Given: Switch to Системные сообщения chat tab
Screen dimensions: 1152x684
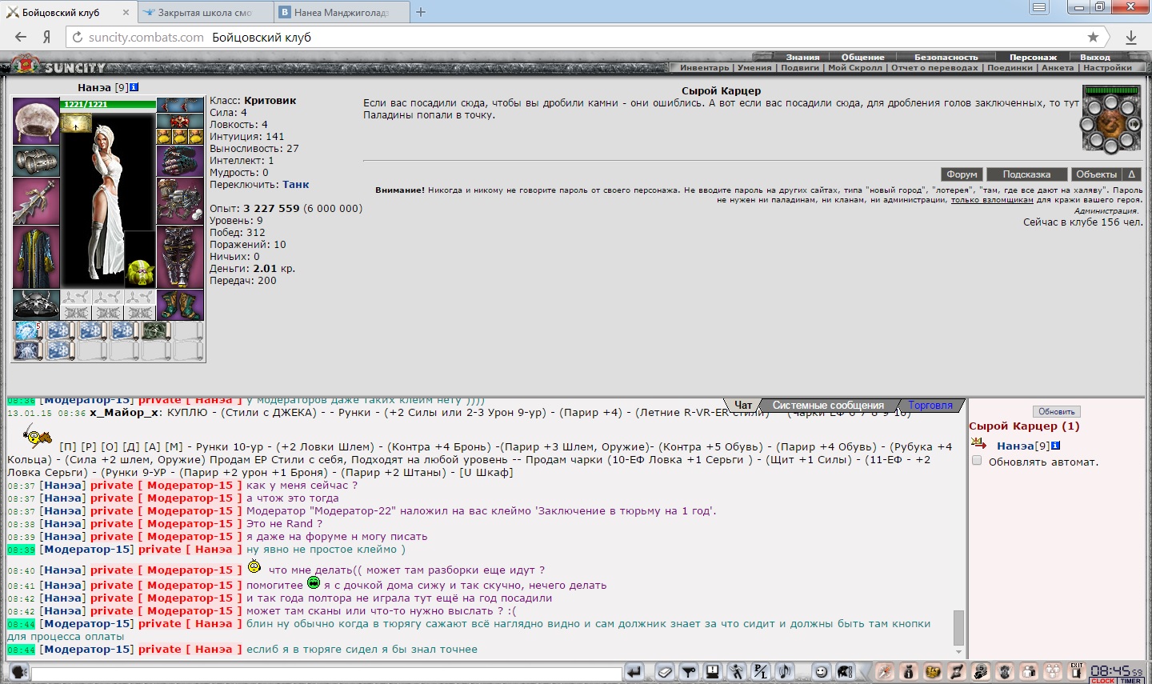Looking at the screenshot, I should pyautogui.click(x=827, y=406).
